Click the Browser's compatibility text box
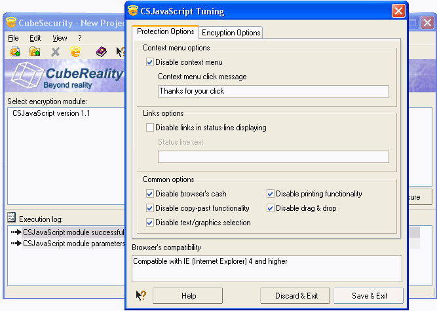 [267, 268]
